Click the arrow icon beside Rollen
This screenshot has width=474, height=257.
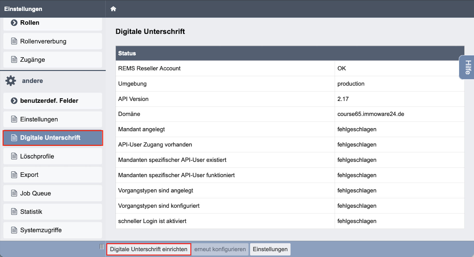click(x=14, y=23)
